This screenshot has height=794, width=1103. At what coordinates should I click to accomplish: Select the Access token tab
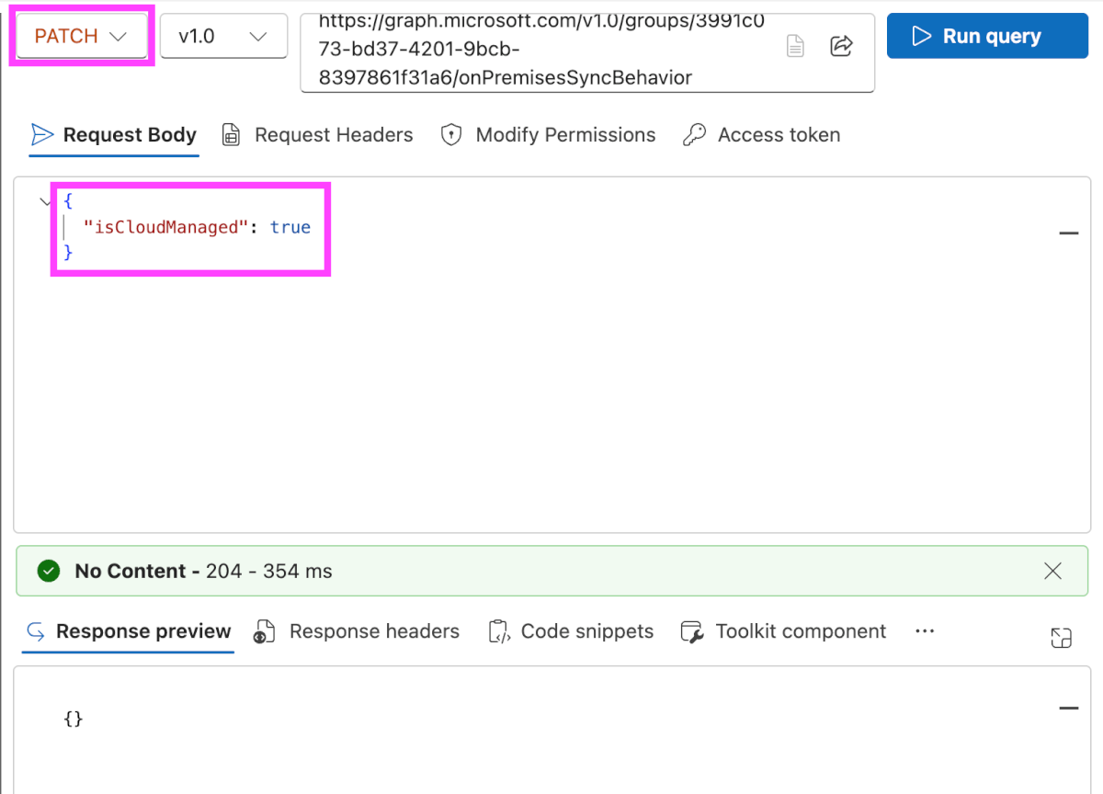tap(761, 135)
